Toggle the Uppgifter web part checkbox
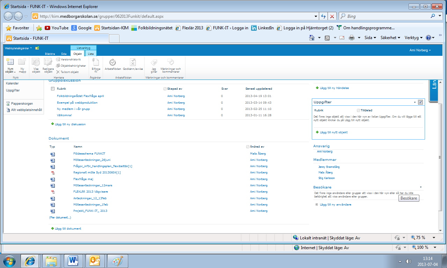 (x=420, y=102)
